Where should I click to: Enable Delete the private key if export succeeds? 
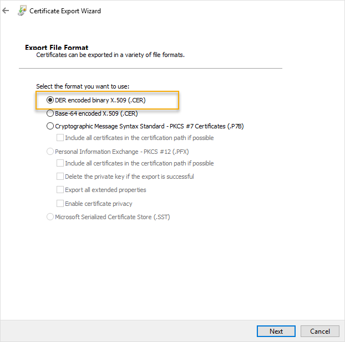[x=60, y=177]
